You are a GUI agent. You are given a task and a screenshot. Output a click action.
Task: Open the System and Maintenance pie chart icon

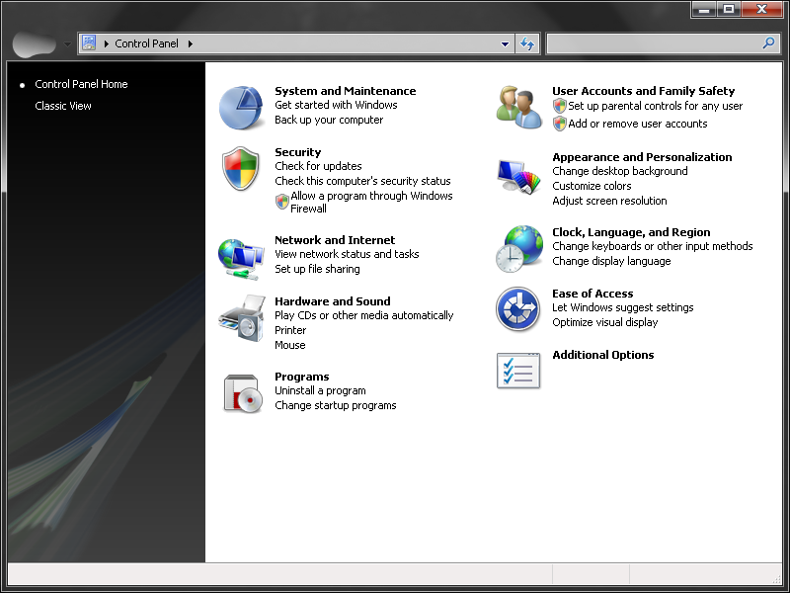(x=242, y=108)
